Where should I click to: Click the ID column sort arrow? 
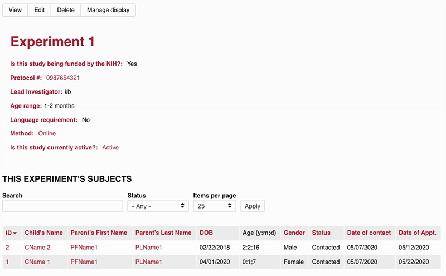[x=15, y=233]
